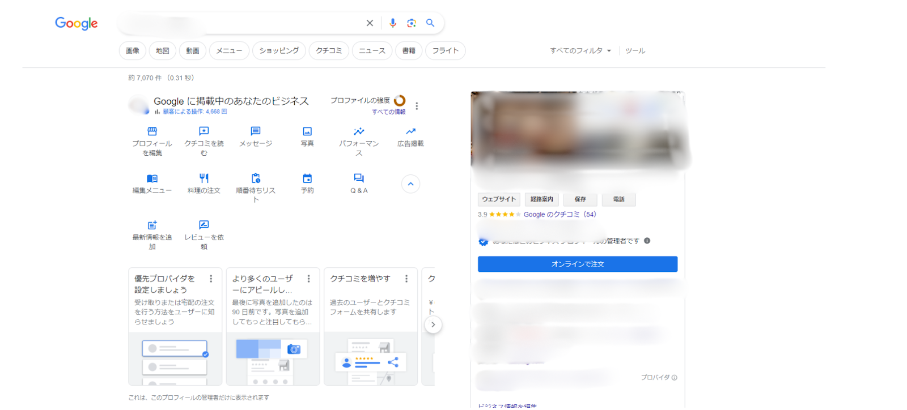Screen dimensions: 907x410
Task: Open options menu on 優先プロバイダを設定しましょう card
Action: tap(211, 279)
